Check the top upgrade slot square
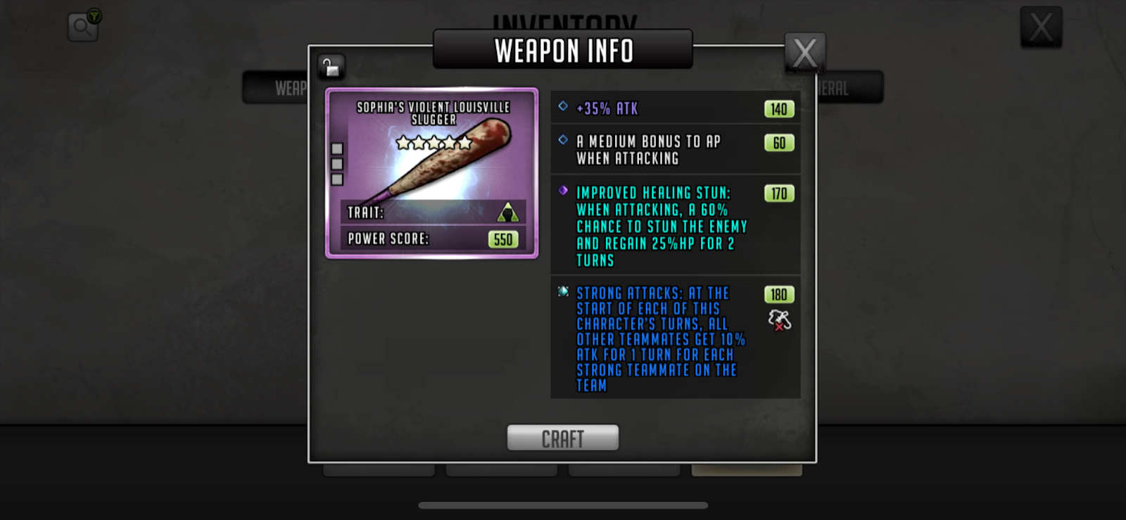The image size is (1126, 520). coord(337,148)
